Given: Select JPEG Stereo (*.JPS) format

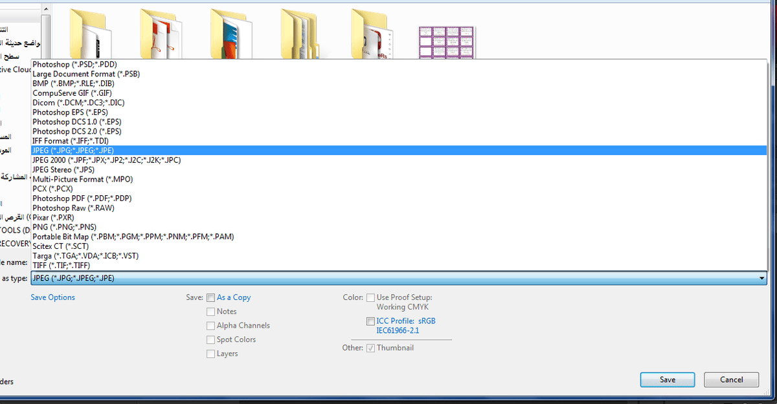Looking at the screenshot, I should pyautogui.click(x=399, y=169).
